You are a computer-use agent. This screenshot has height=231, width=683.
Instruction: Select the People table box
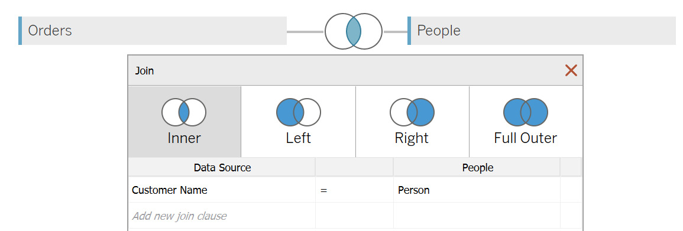click(x=542, y=31)
